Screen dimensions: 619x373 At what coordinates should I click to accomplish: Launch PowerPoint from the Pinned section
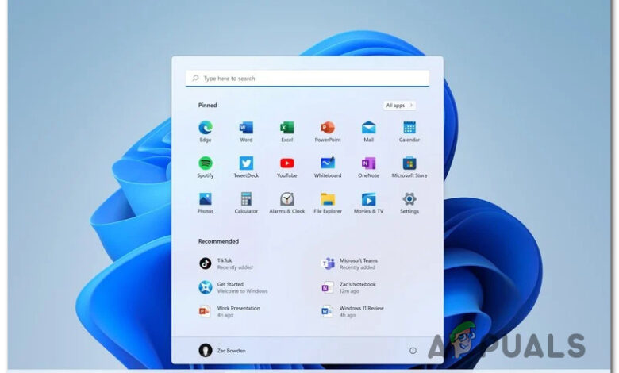(328, 128)
